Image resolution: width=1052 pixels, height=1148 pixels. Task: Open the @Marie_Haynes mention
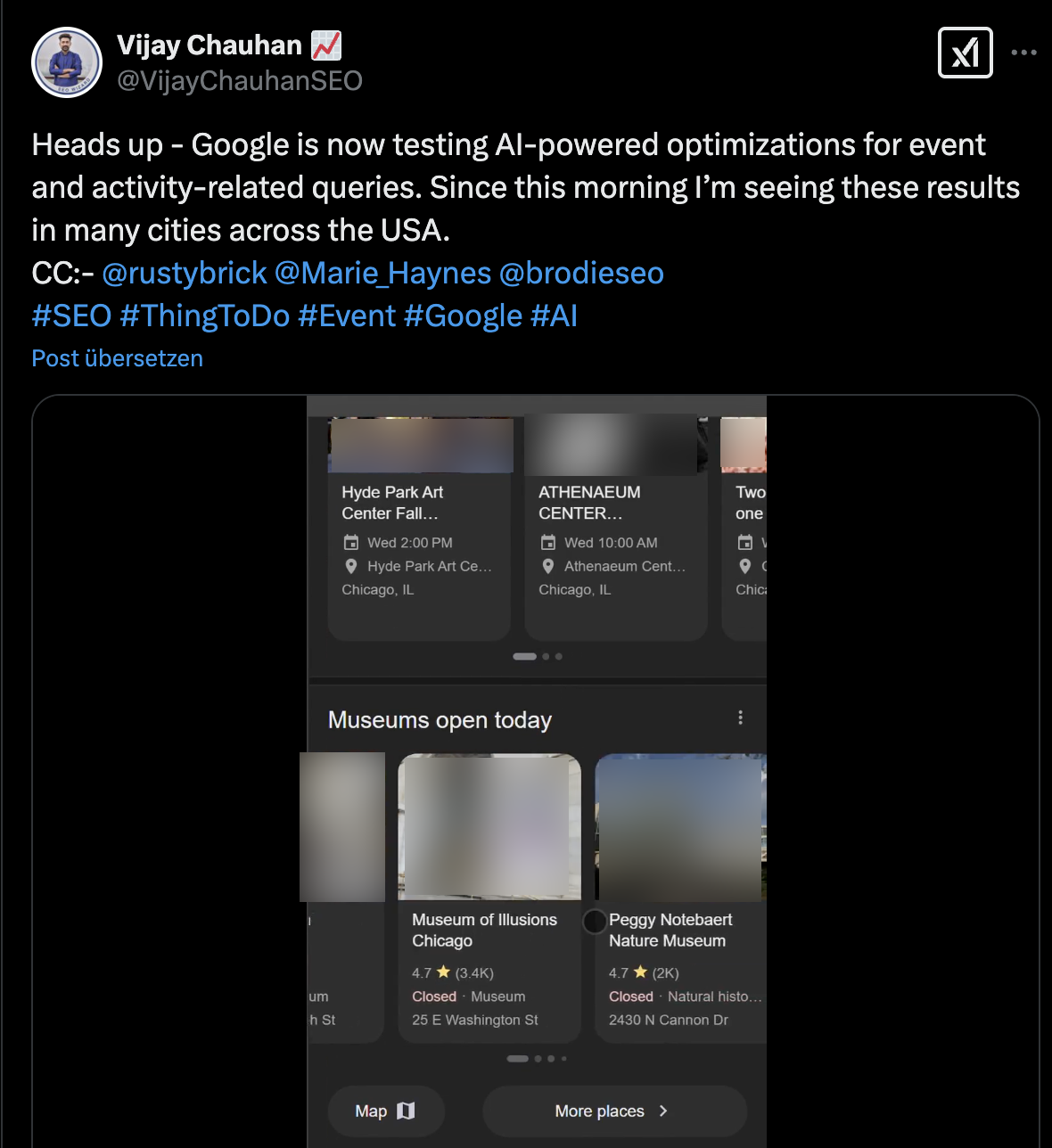click(382, 273)
